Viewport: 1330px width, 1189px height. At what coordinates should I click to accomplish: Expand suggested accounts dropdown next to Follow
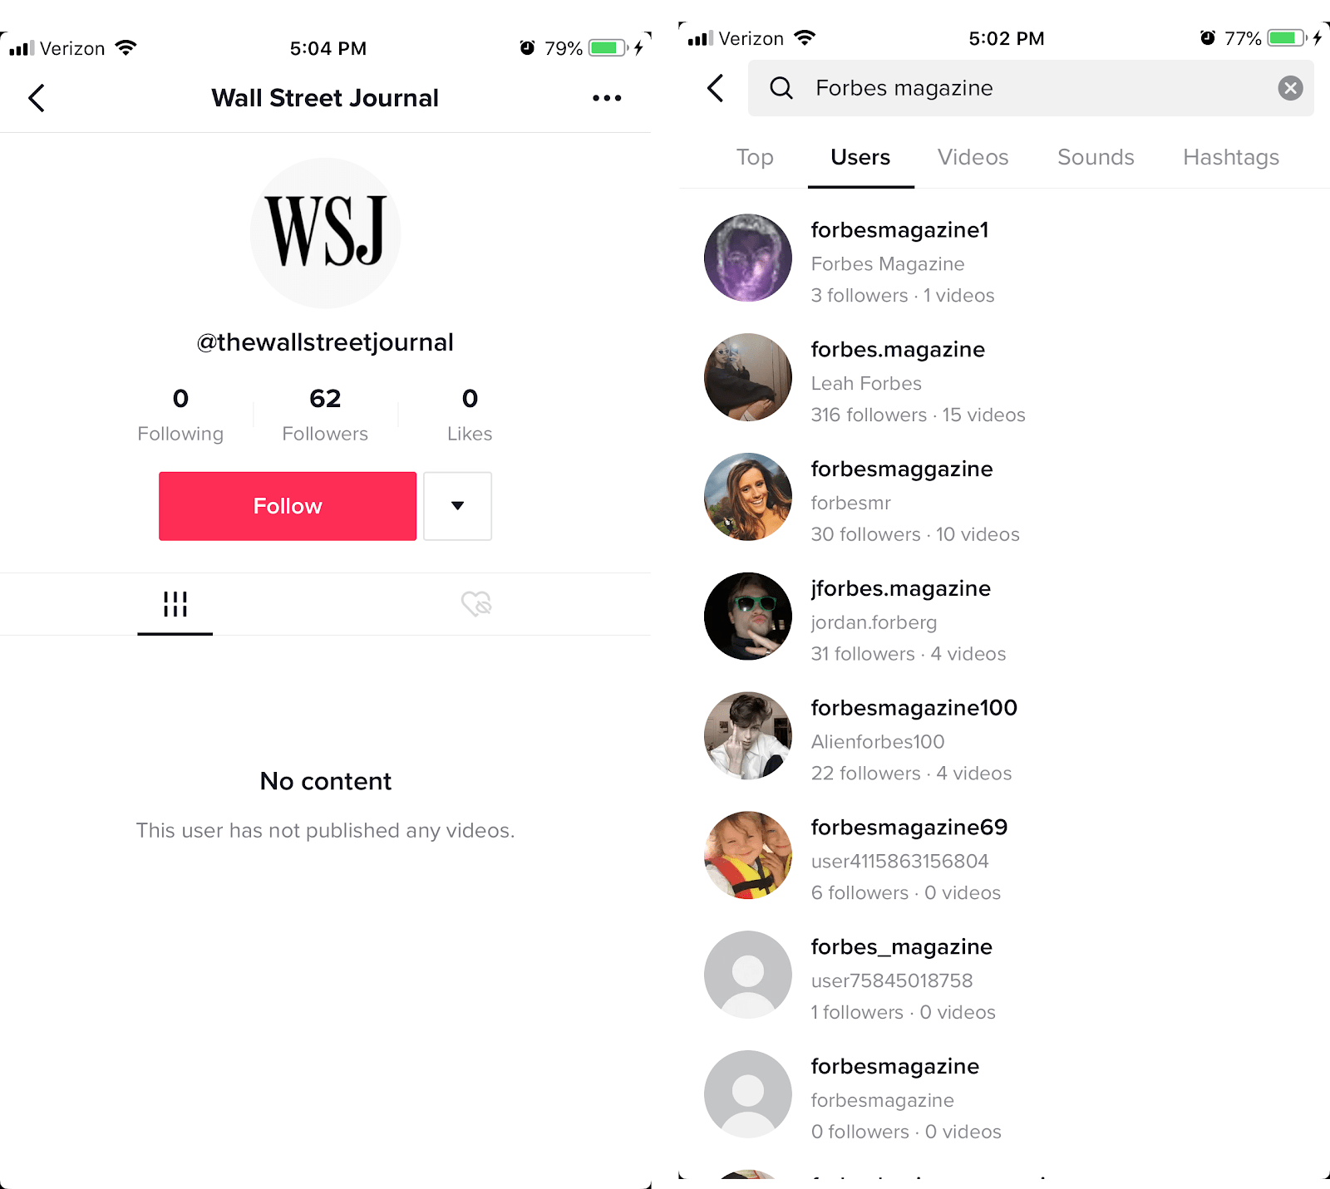[458, 506]
